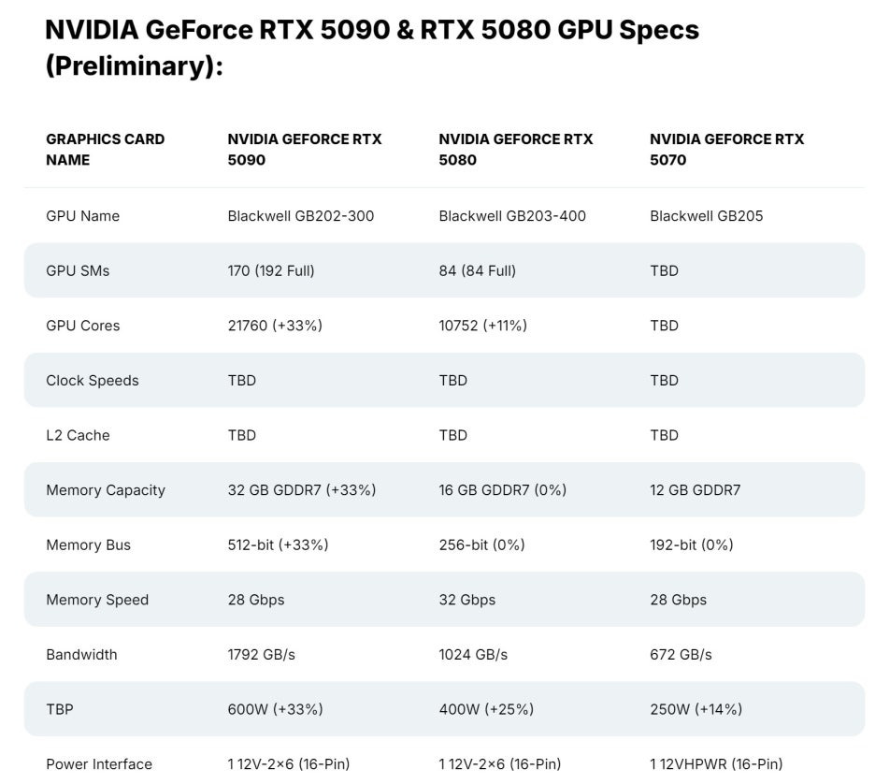Click the 256-bit (0%) memory bus cell
The height and width of the screenshot is (784, 875).
(x=481, y=544)
